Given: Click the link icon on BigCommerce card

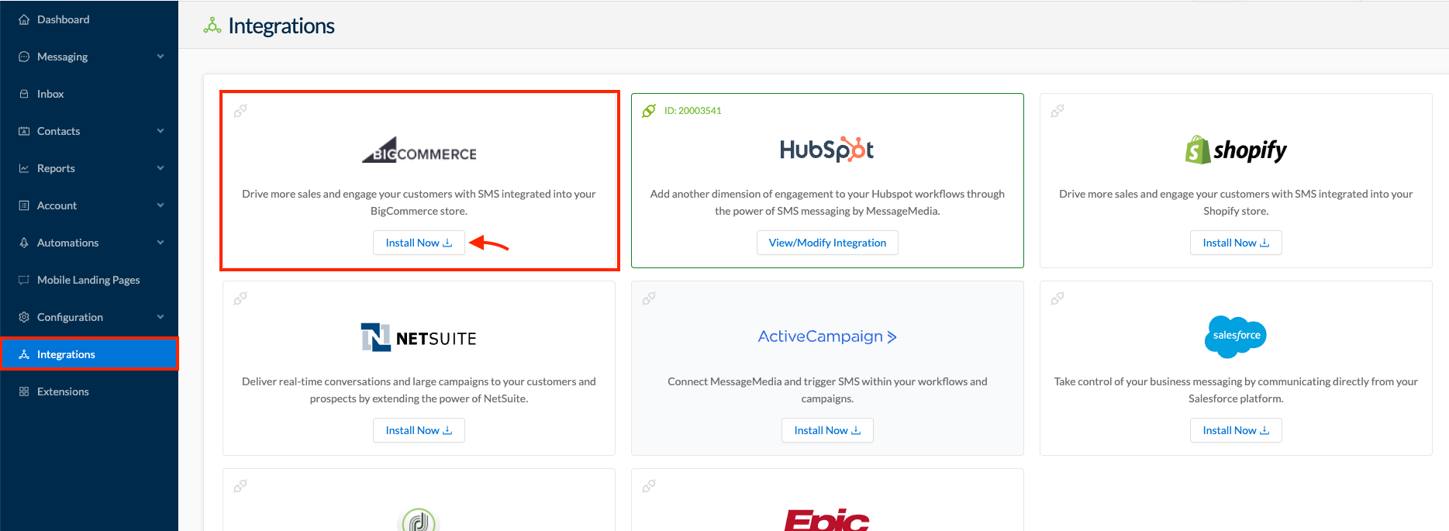Looking at the screenshot, I should point(240,111).
